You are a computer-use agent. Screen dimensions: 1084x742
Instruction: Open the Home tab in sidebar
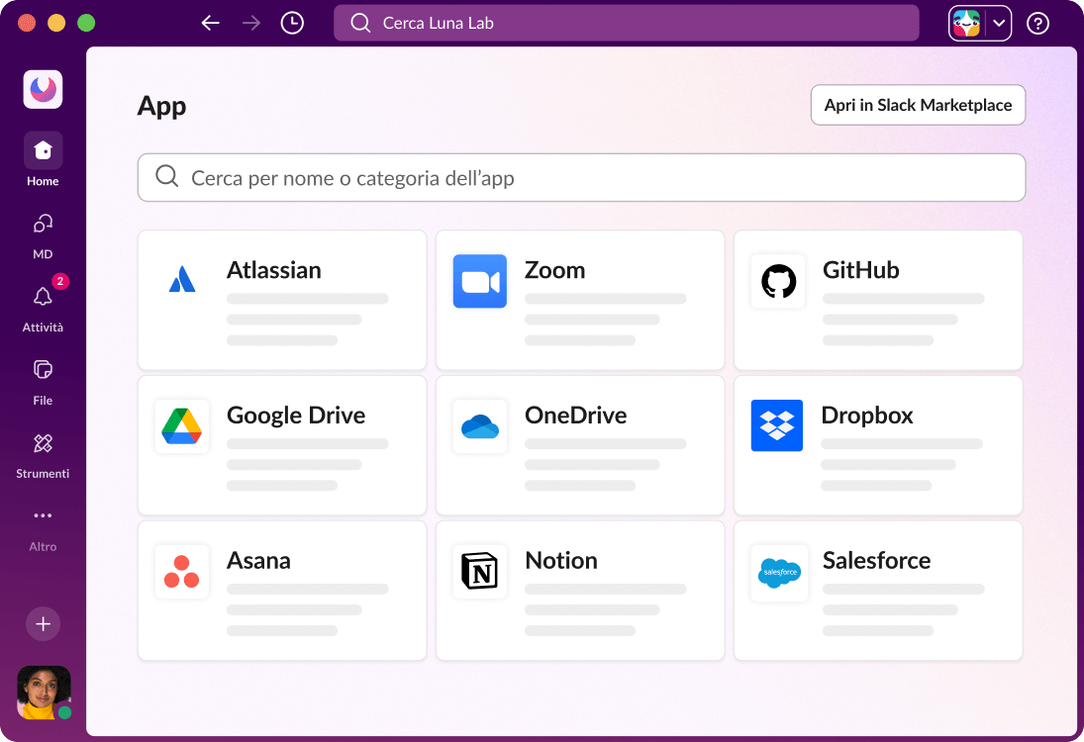click(43, 150)
